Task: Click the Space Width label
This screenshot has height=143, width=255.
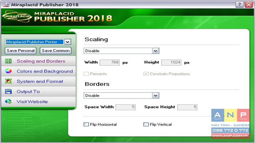Action: [x=99, y=107]
